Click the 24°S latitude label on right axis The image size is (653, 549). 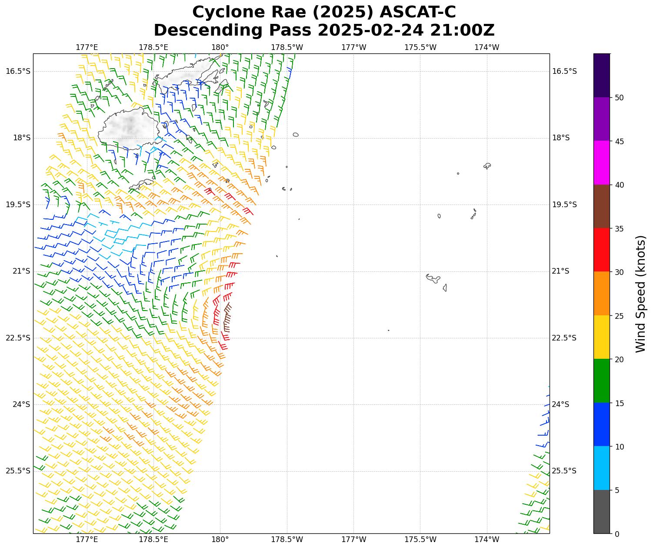pos(560,404)
